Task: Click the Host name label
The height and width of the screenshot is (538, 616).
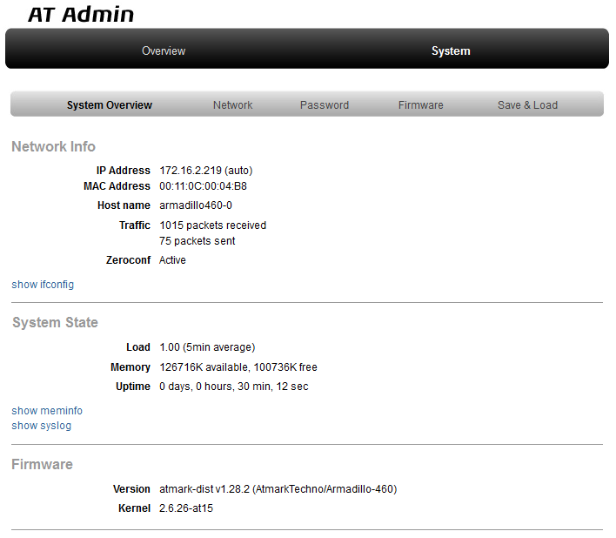Action: coord(124,205)
